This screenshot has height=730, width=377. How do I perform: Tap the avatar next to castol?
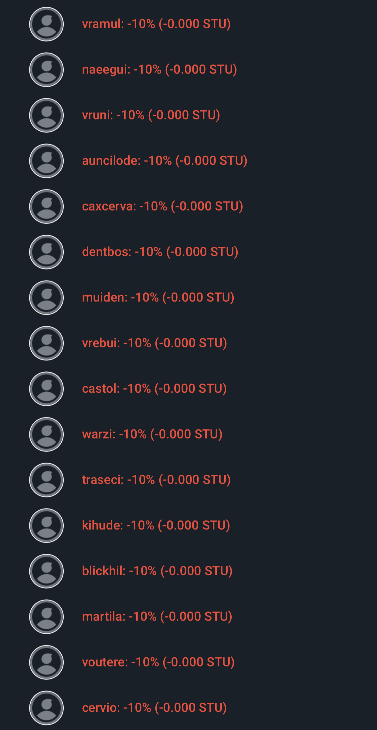46,389
